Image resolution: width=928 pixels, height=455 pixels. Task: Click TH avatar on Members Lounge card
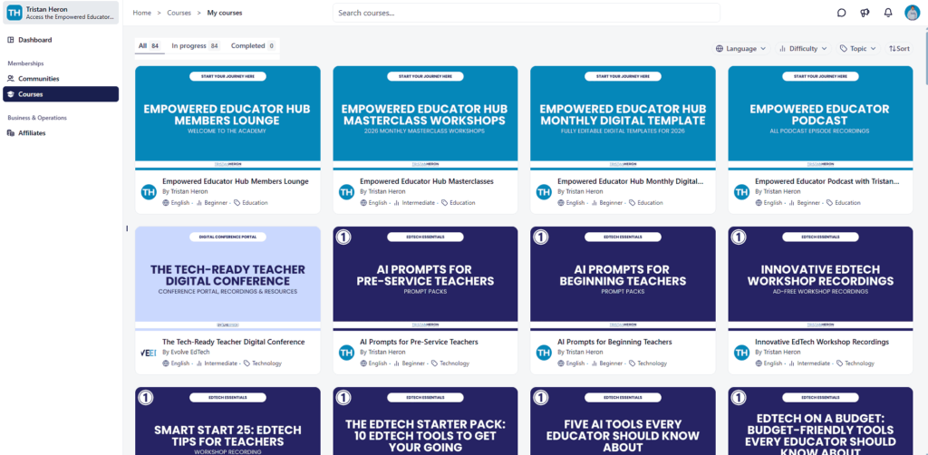(x=149, y=192)
